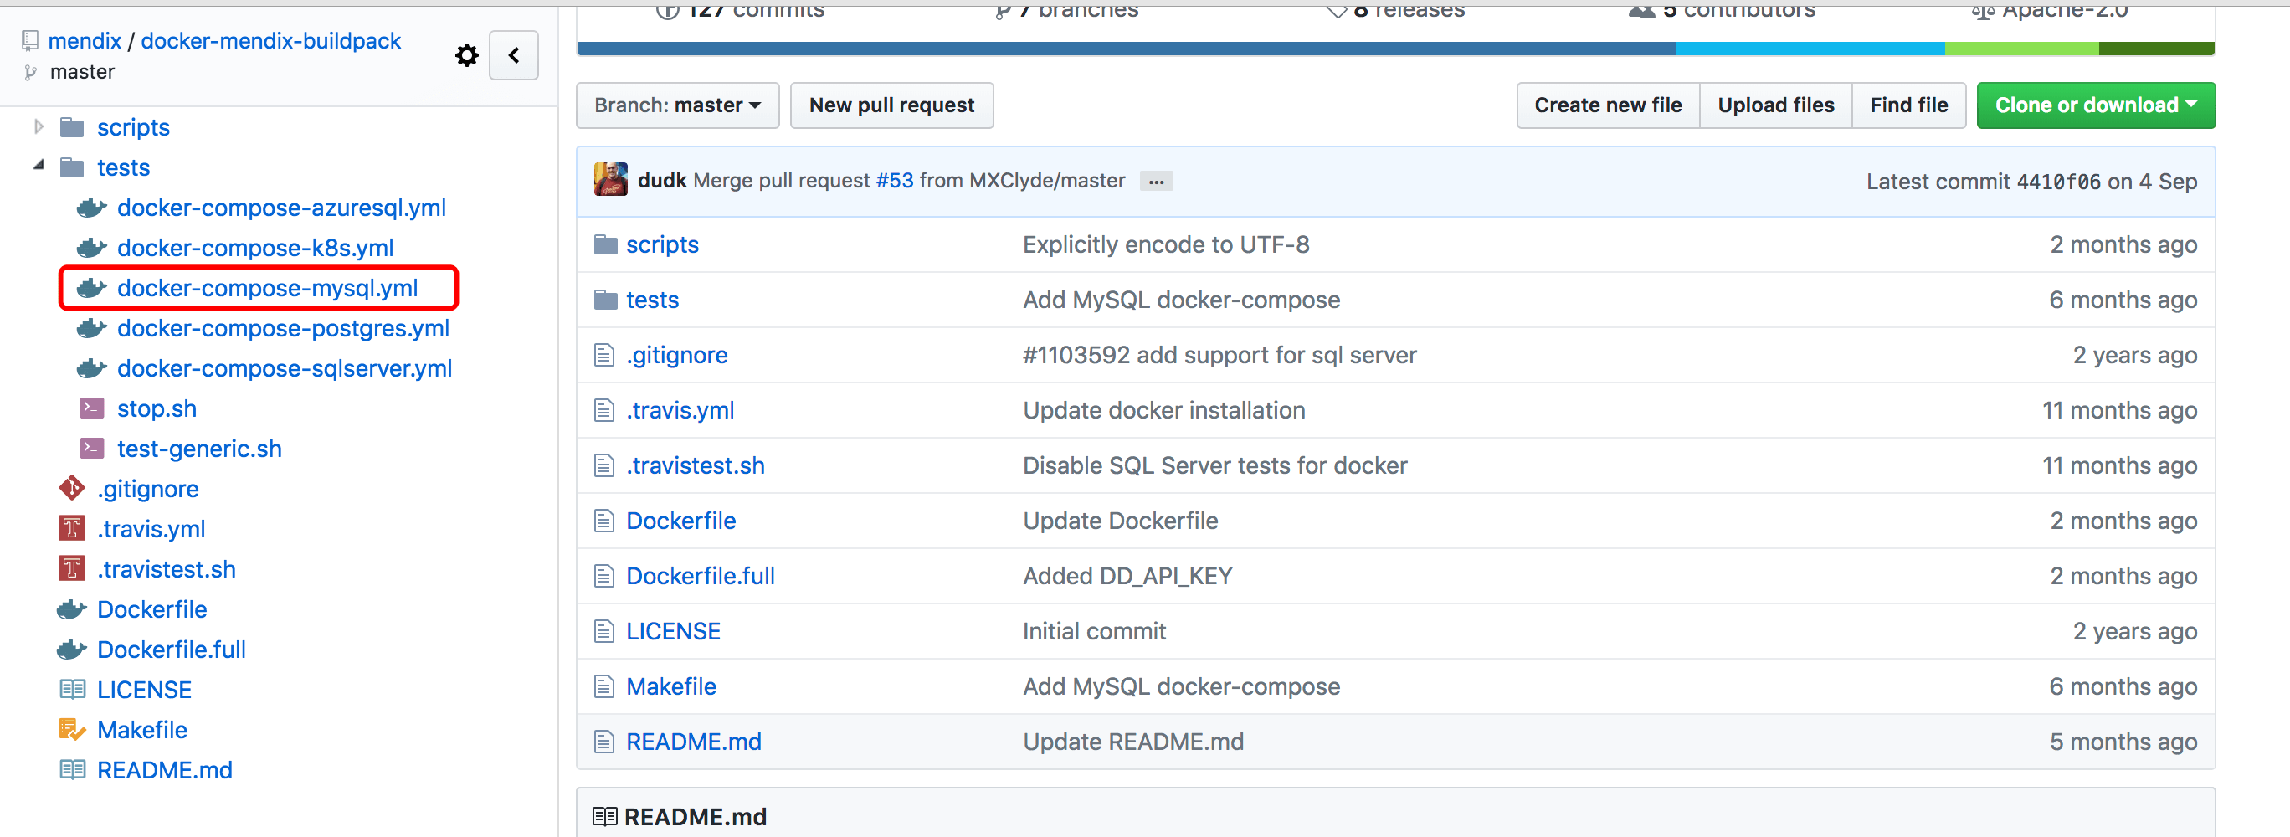Click the dudk author name
Image resolution: width=2290 pixels, height=837 pixels.
(x=662, y=180)
